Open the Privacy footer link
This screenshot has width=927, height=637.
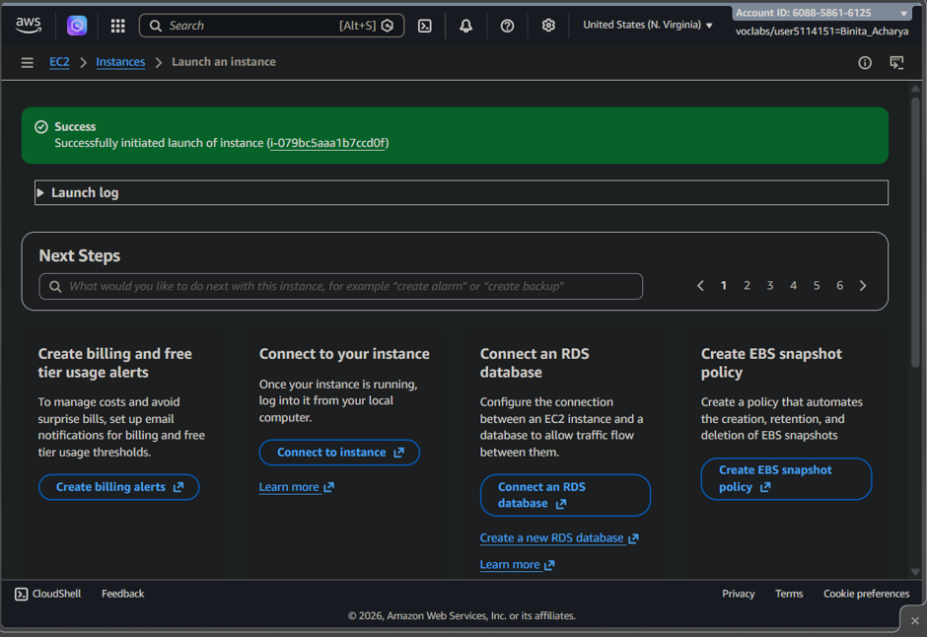tap(738, 594)
